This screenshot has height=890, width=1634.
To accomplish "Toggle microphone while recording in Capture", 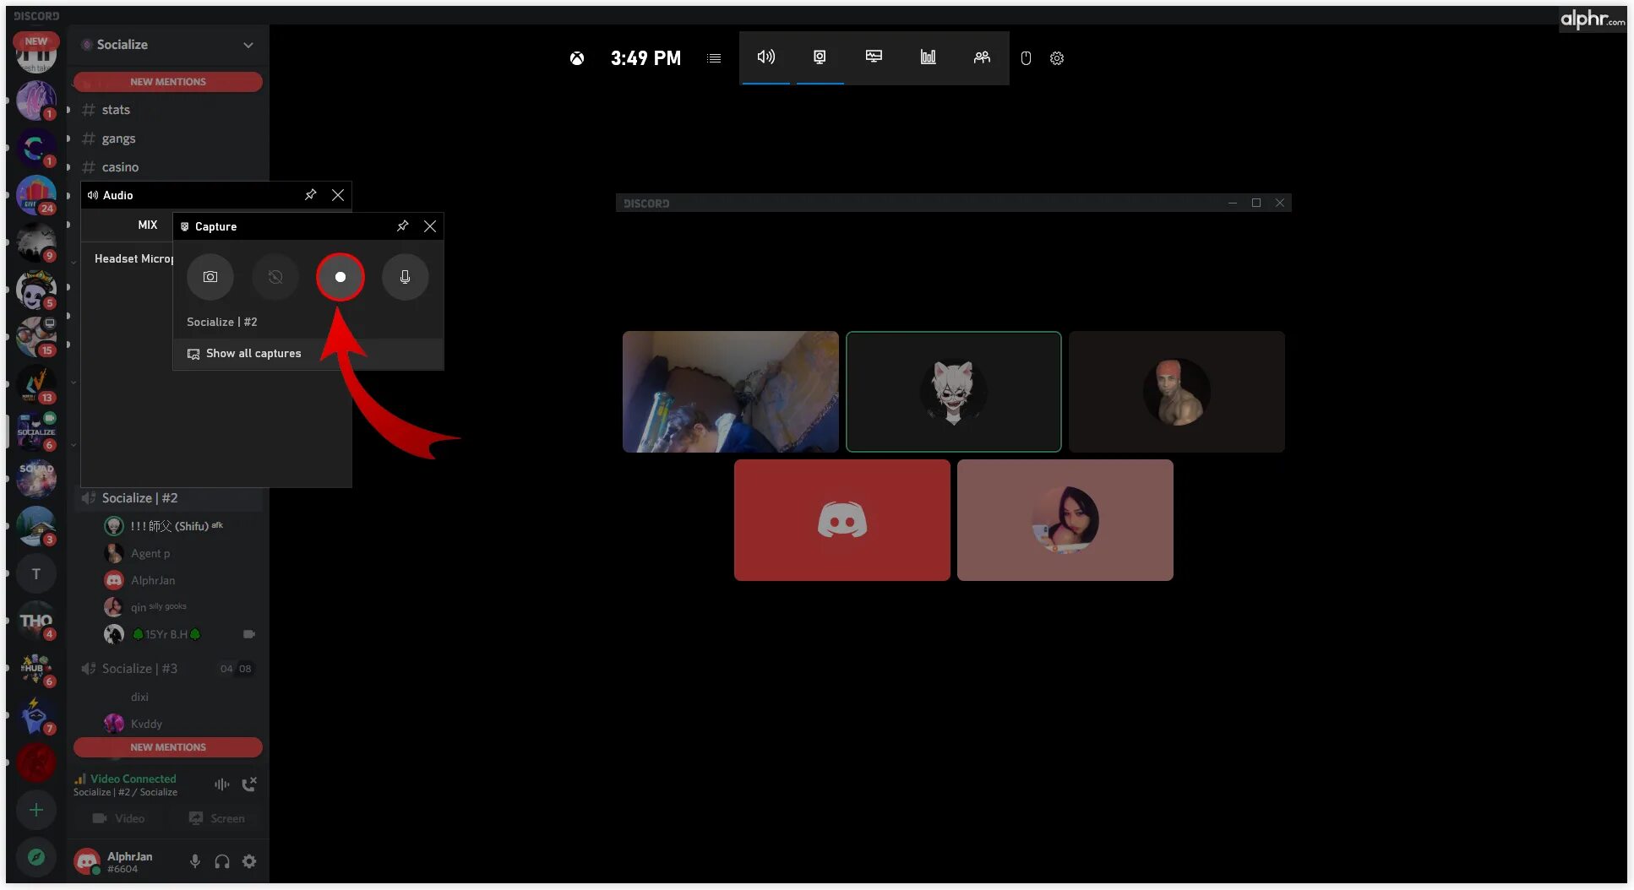I will click(406, 277).
